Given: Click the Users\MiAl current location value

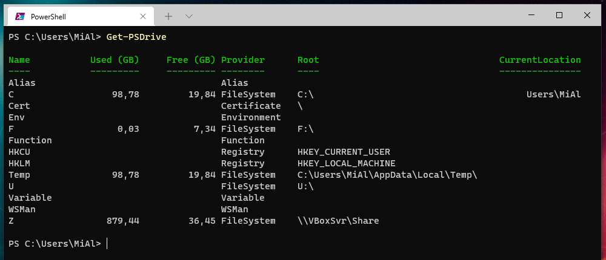Looking at the screenshot, I should tap(554, 94).
